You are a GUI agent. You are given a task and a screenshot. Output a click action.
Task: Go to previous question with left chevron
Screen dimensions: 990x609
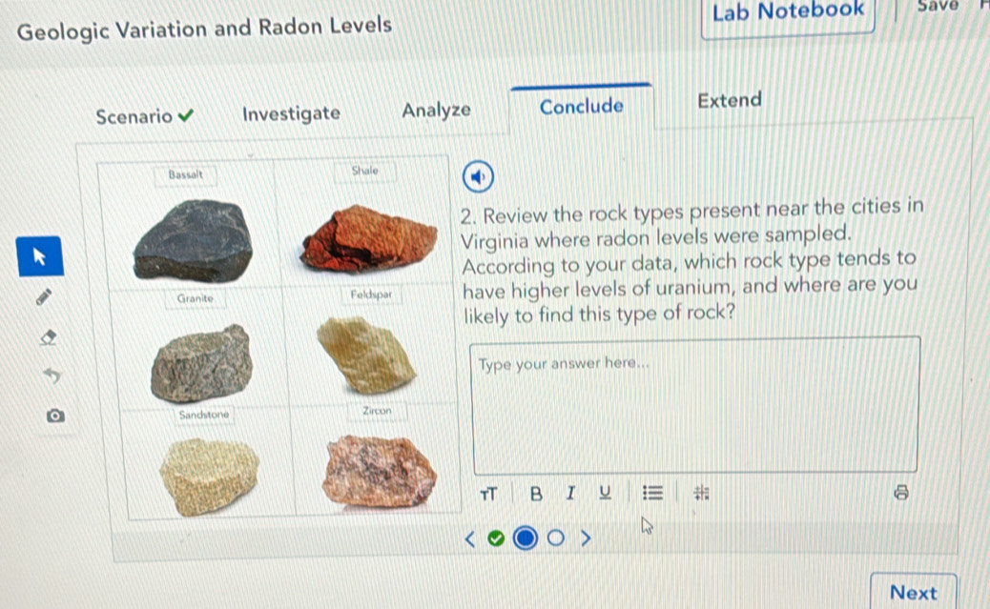pyautogui.click(x=469, y=538)
